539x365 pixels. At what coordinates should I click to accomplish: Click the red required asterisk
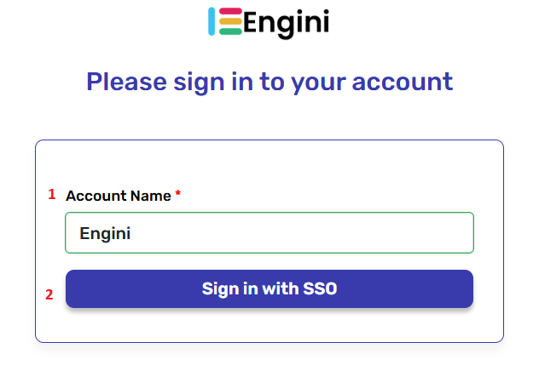click(178, 196)
